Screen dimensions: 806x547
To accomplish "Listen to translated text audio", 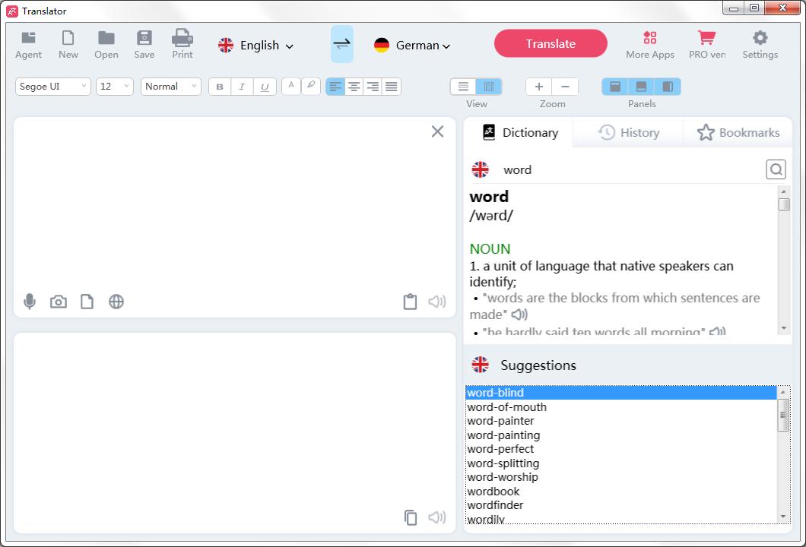I will coord(437,517).
